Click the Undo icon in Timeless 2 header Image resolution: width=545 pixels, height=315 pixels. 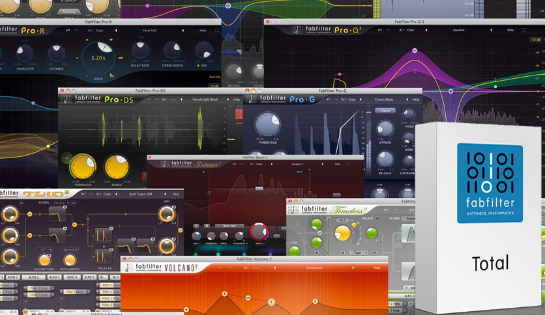coord(386,210)
